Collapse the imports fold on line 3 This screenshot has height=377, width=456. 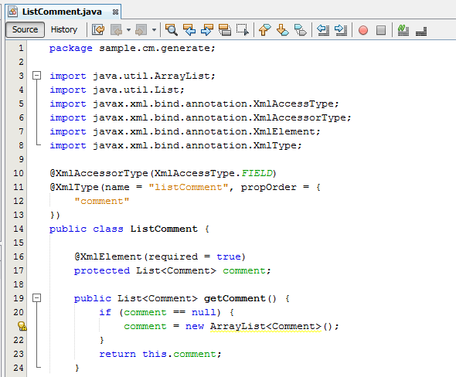[36, 76]
